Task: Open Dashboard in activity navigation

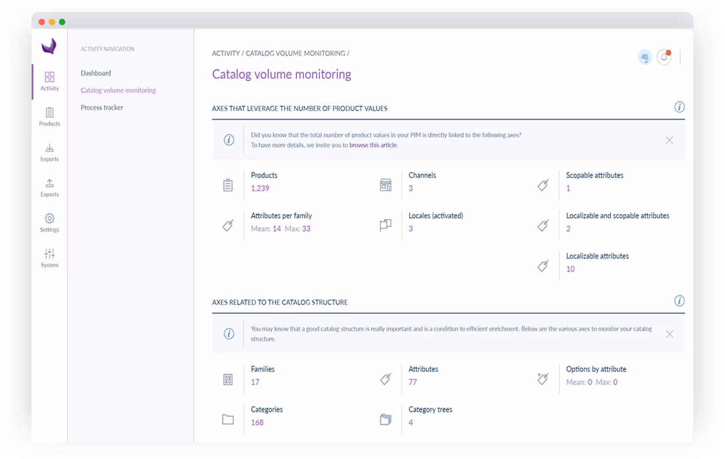Action: click(96, 73)
